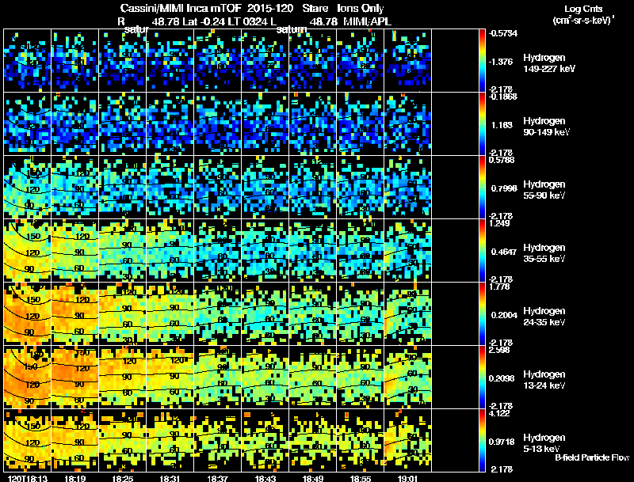
Task: Select the 'Hydrogen 149-227 keV' row label
Action: [548, 63]
